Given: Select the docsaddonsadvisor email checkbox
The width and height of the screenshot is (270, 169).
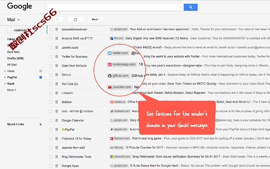Looking at the screenshot, I should tap(51, 30).
